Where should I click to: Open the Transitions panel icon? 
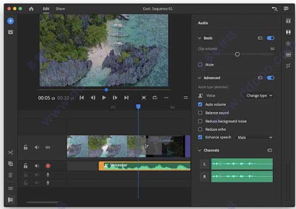click(288, 32)
